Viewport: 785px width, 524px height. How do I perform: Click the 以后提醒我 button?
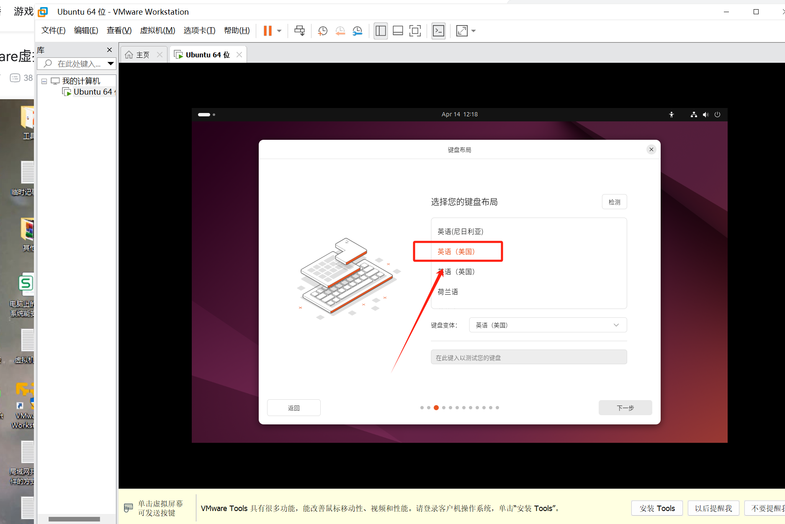(713, 508)
